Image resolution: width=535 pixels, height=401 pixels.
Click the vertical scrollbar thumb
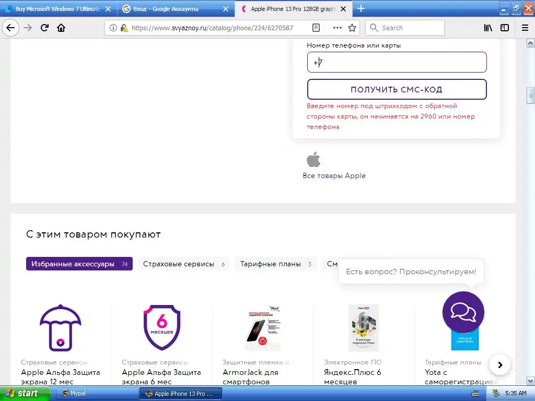531,96
